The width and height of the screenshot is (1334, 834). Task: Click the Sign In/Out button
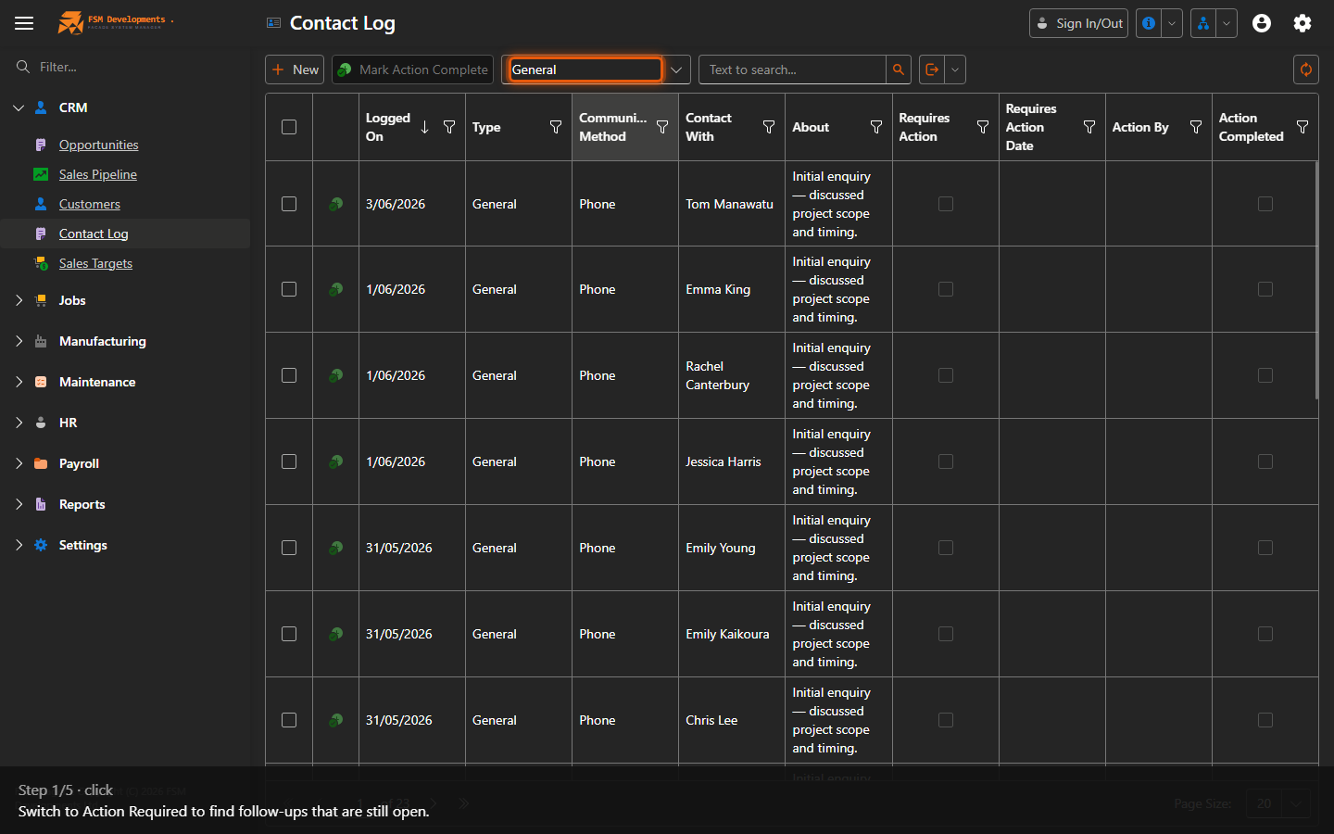coord(1078,23)
